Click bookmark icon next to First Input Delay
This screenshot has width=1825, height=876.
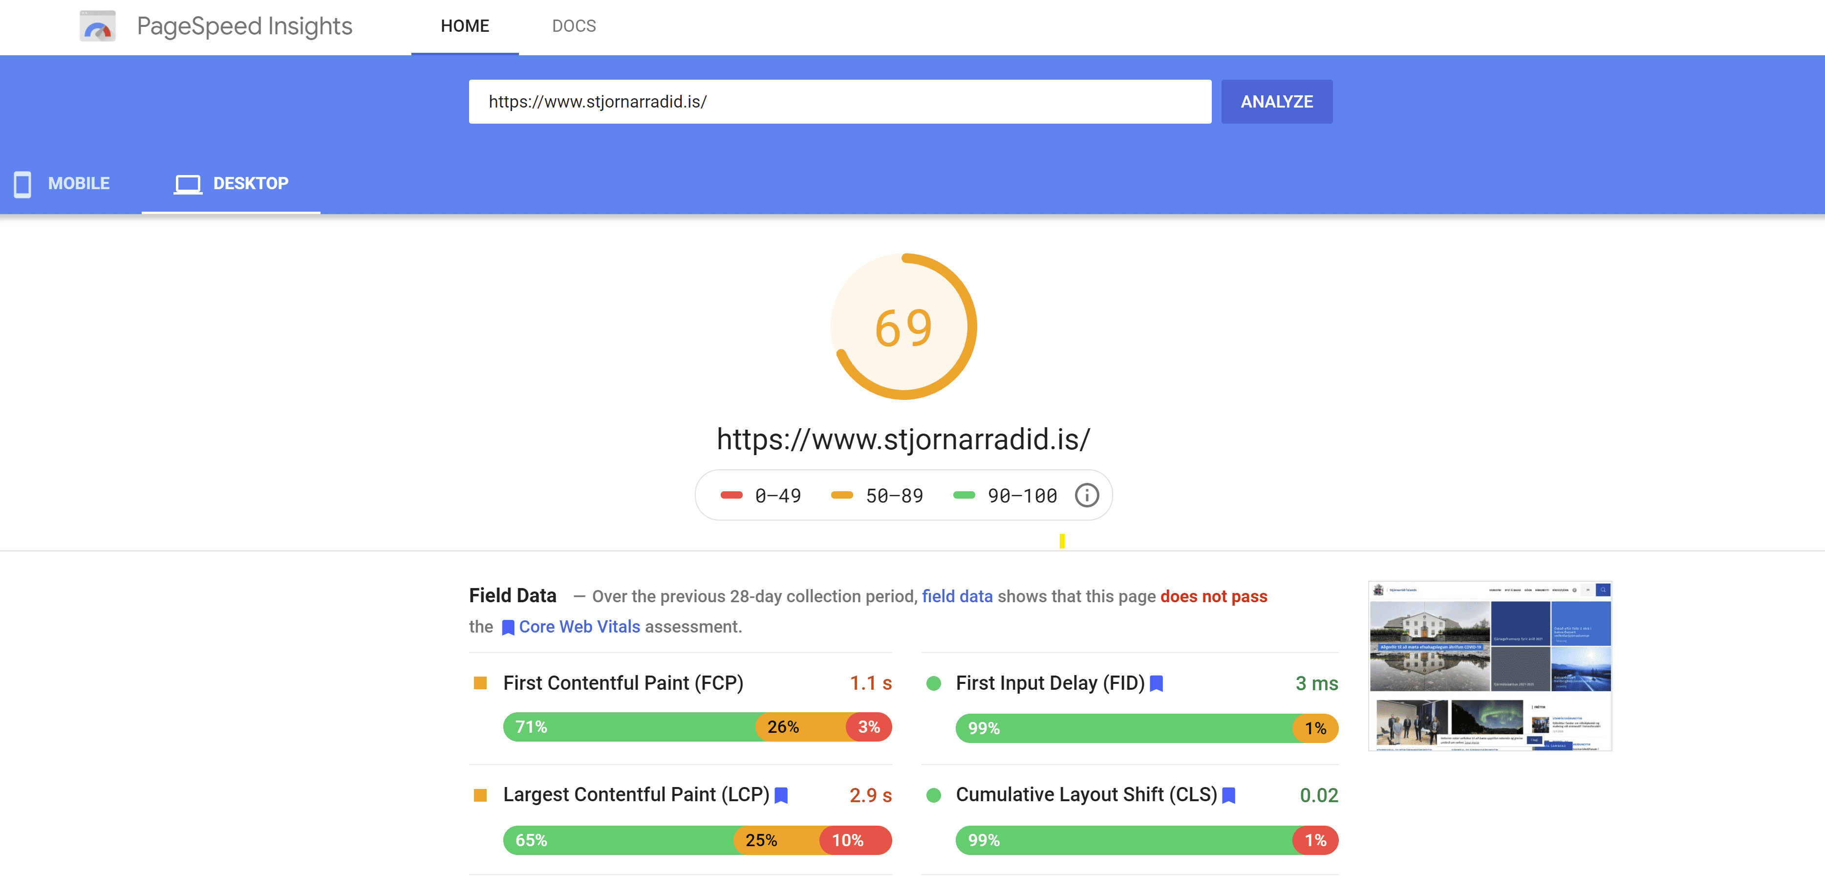[1156, 683]
